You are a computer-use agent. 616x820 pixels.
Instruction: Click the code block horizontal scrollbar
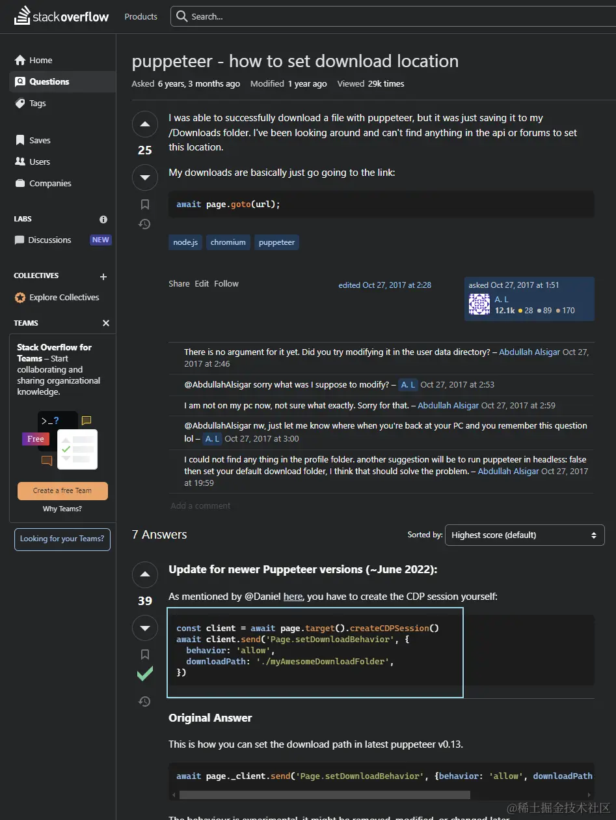(325, 795)
